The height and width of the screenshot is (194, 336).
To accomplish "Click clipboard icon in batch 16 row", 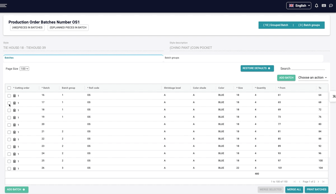I will (x=15, y=96).
